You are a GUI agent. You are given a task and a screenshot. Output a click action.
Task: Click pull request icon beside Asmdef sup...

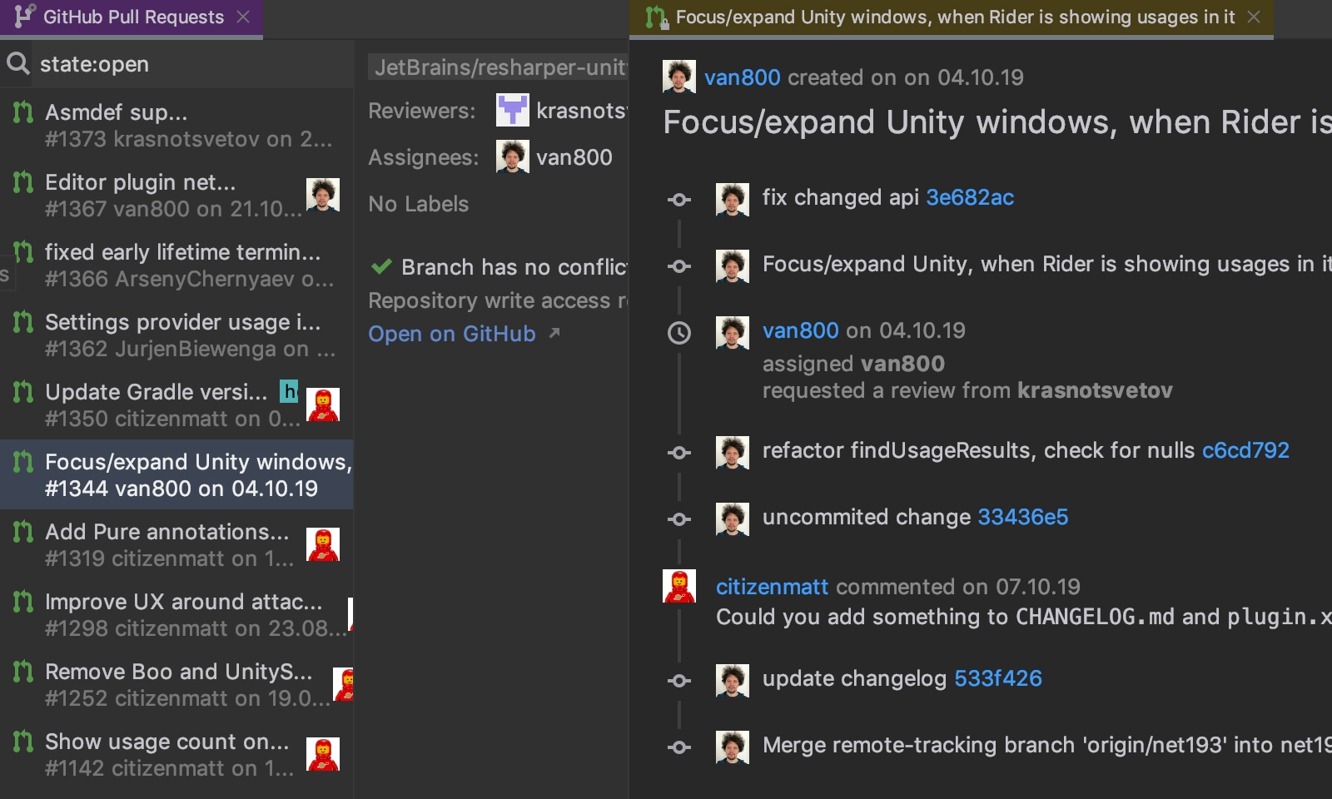pos(23,112)
